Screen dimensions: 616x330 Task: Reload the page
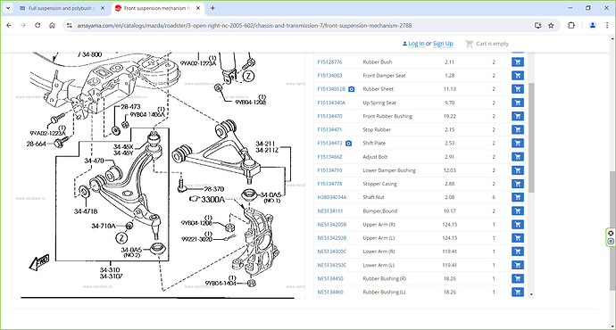click(x=37, y=26)
